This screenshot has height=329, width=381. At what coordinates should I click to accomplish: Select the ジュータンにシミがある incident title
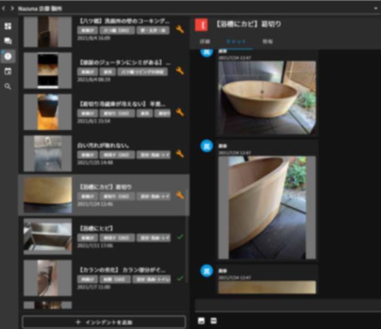(125, 62)
